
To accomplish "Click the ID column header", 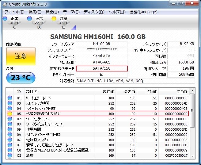I will coord(19,92).
